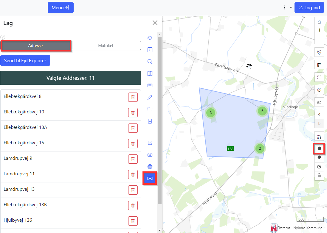327x233 pixels.
Task: Close the Lag panel
Action: tap(155, 23)
